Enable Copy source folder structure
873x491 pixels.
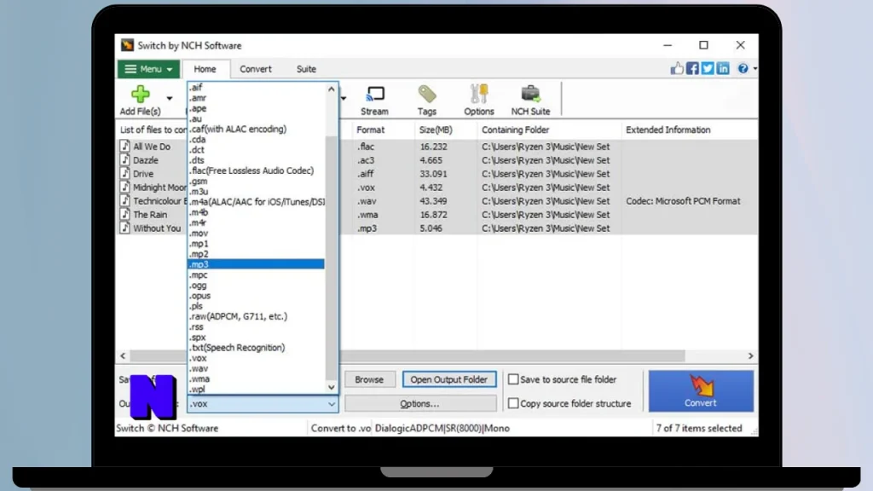click(x=513, y=403)
